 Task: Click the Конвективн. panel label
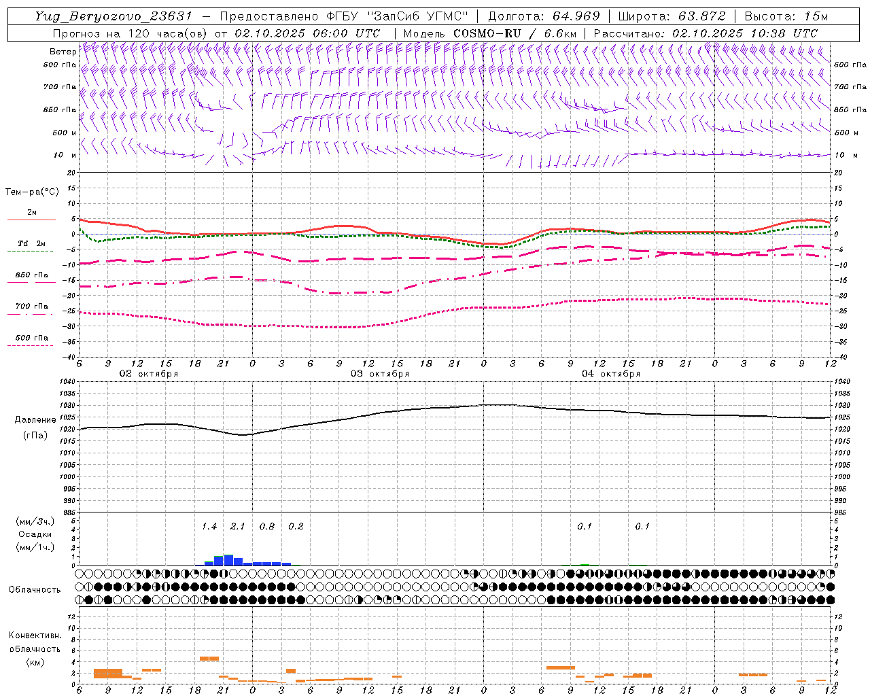(x=35, y=636)
